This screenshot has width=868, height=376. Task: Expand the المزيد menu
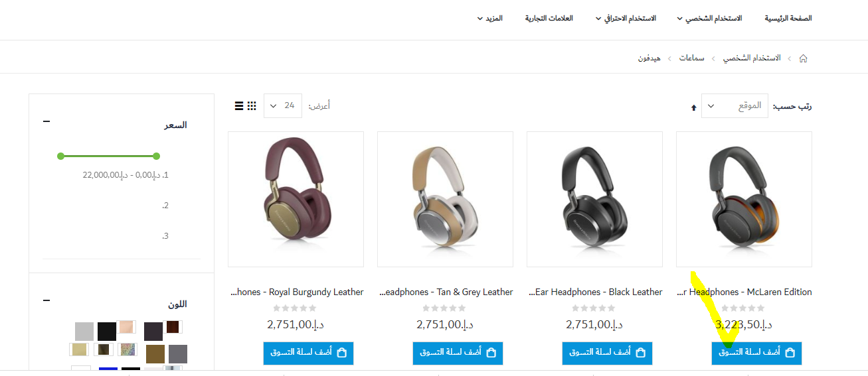point(489,18)
